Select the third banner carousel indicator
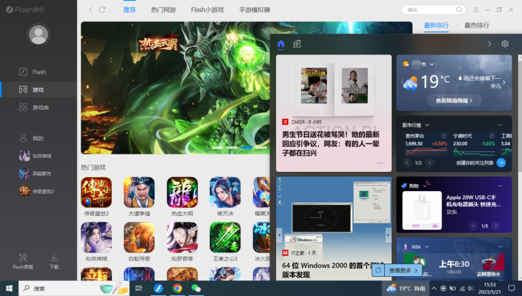 click(x=247, y=147)
